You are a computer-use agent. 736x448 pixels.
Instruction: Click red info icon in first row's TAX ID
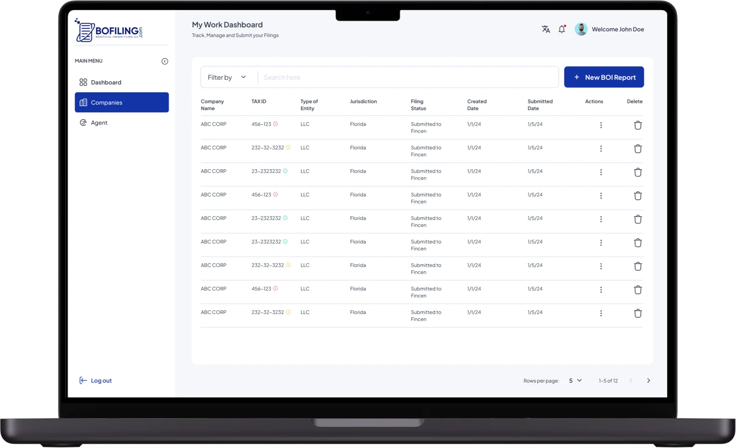pyautogui.click(x=276, y=124)
